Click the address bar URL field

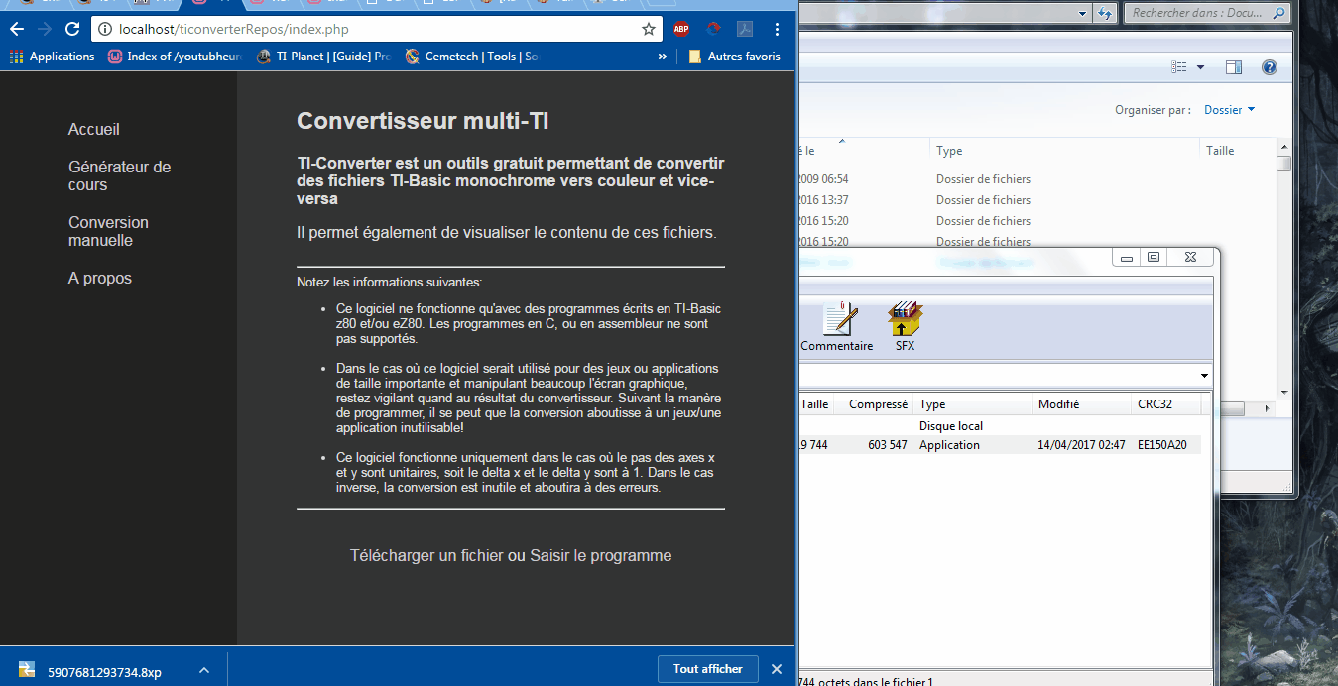(377, 30)
